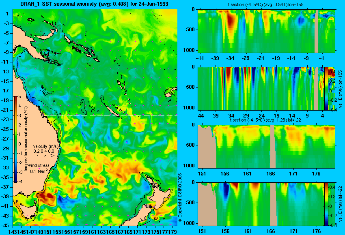
Task: Click the temperature anomaly colorbar on the map
Action: pos(15,139)
